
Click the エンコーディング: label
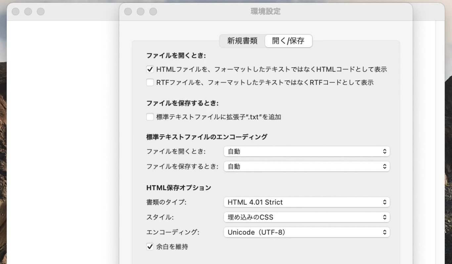point(173,232)
